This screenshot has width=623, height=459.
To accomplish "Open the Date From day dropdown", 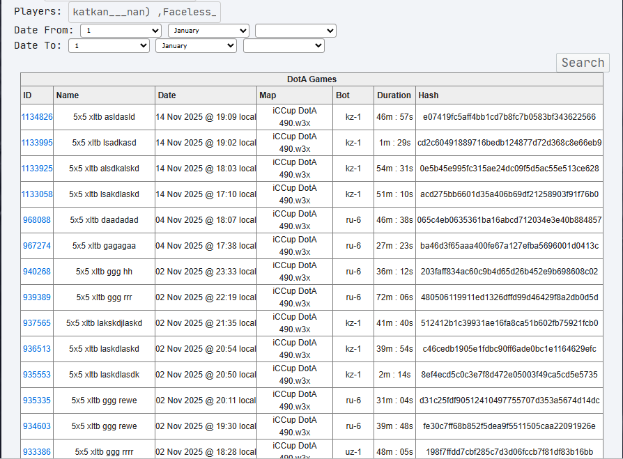I will pyautogui.click(x=121, y=31).
